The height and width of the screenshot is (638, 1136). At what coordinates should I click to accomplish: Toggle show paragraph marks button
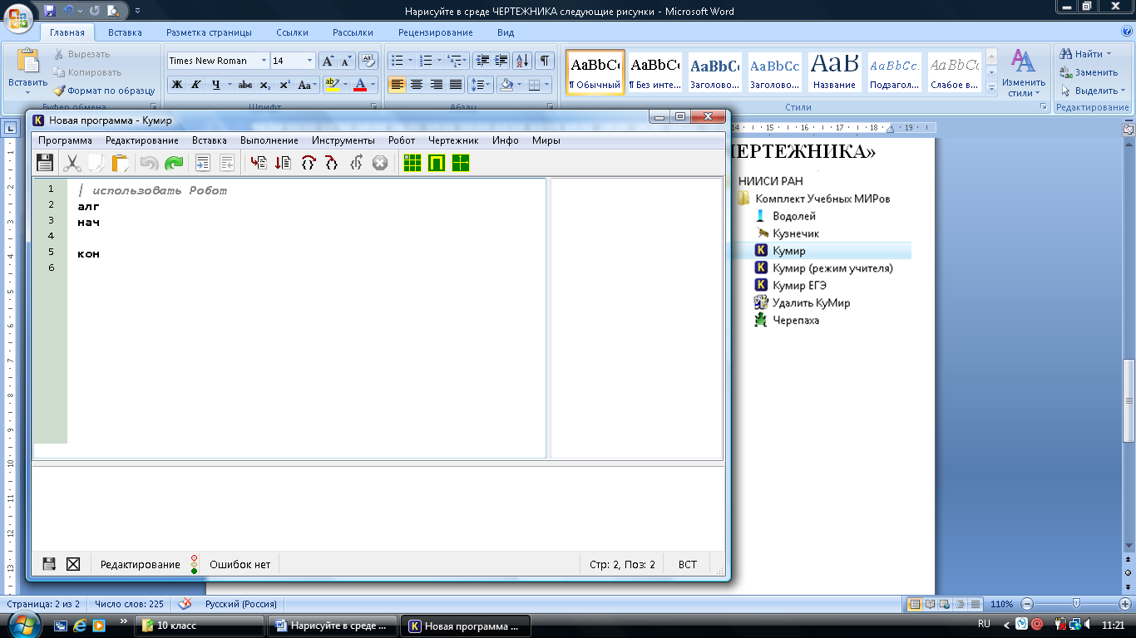click(544, 61)
